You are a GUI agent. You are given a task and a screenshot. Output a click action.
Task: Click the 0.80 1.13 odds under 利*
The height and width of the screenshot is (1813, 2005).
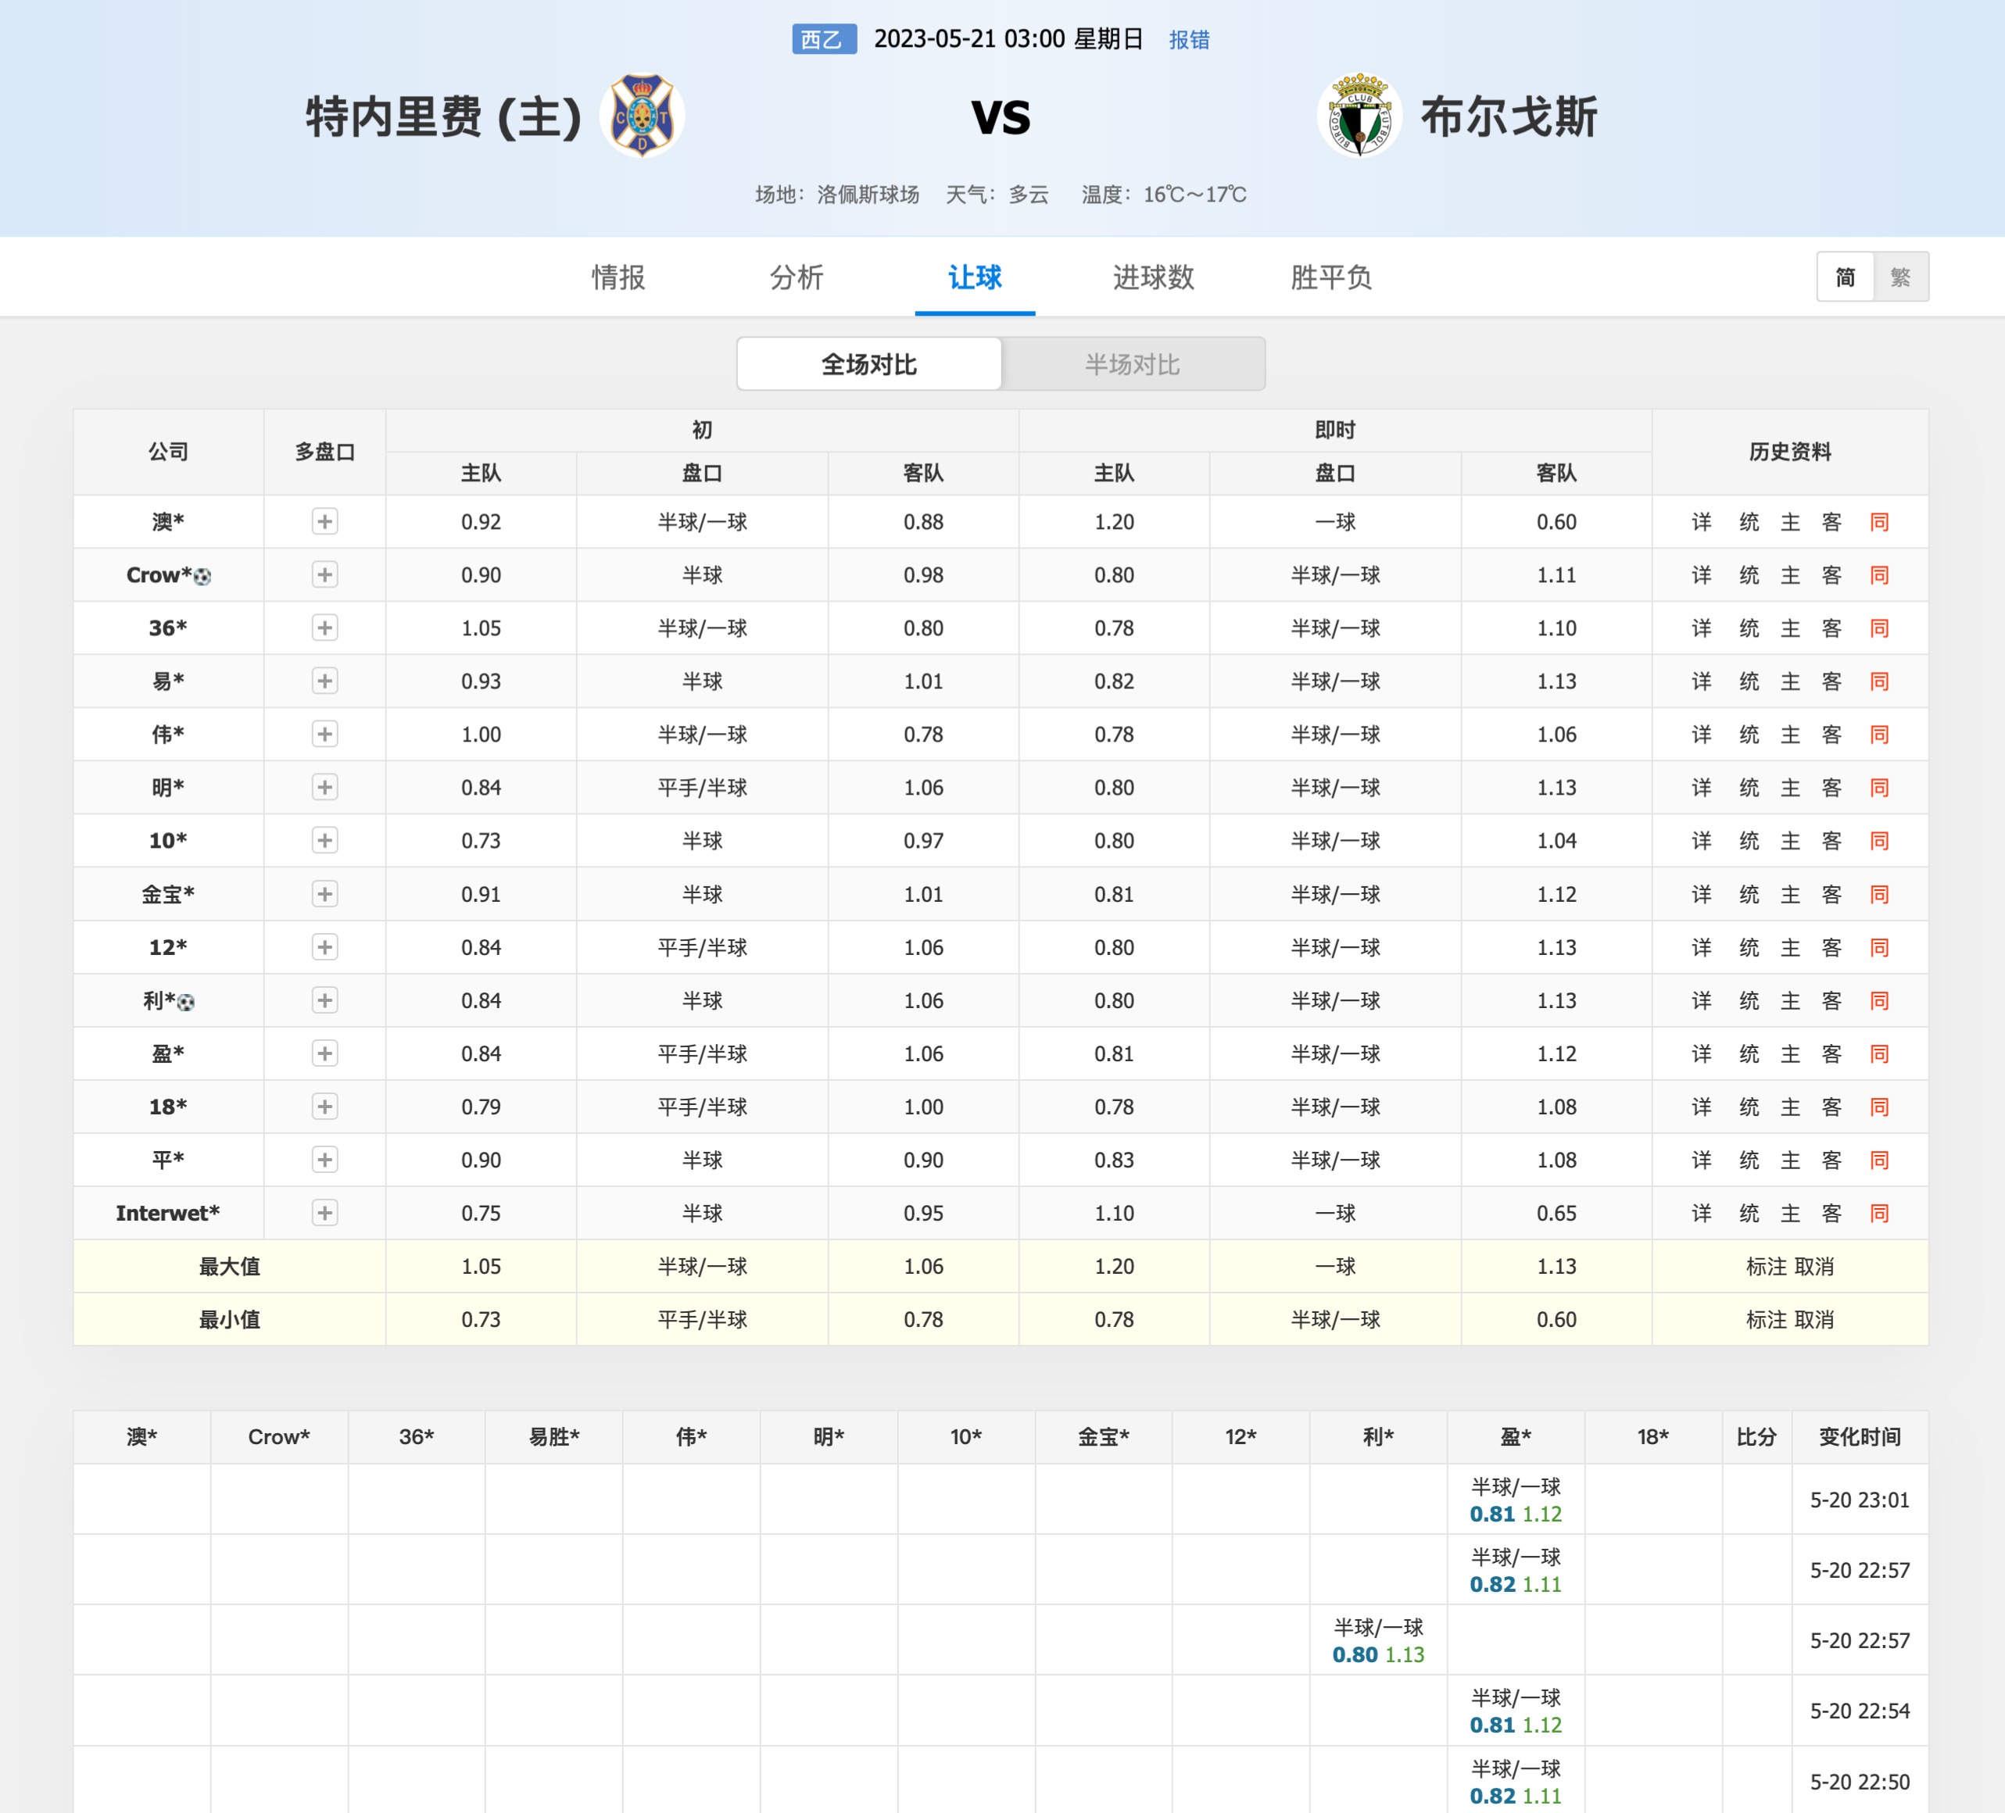pos(1378,1655)
